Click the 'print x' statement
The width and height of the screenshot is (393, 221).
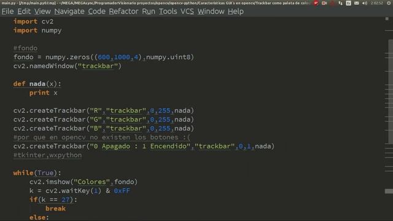coord(44,93)
